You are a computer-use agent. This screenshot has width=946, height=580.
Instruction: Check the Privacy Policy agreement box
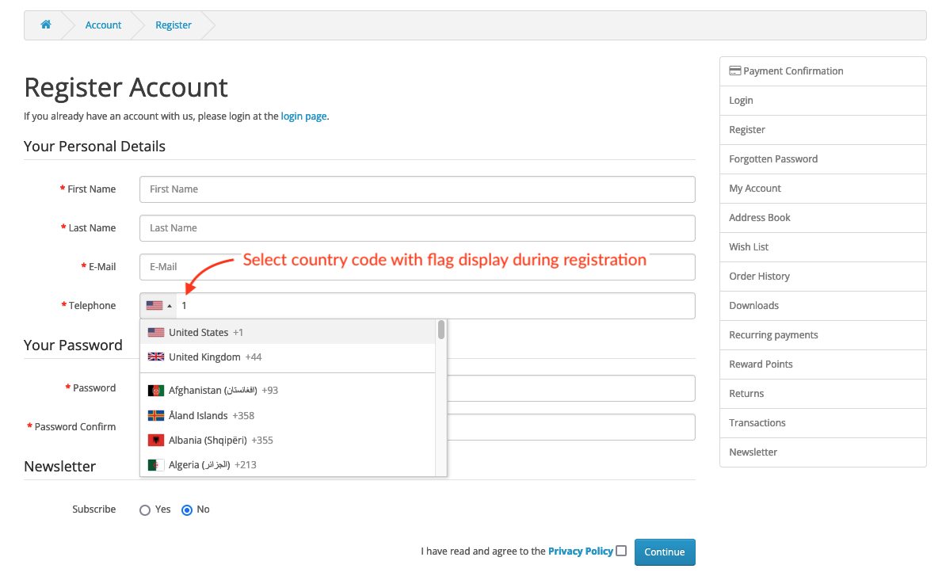[621, 550]
